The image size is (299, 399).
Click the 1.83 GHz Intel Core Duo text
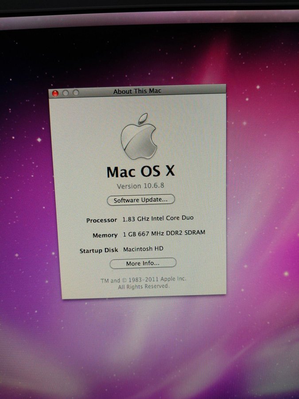158,218
